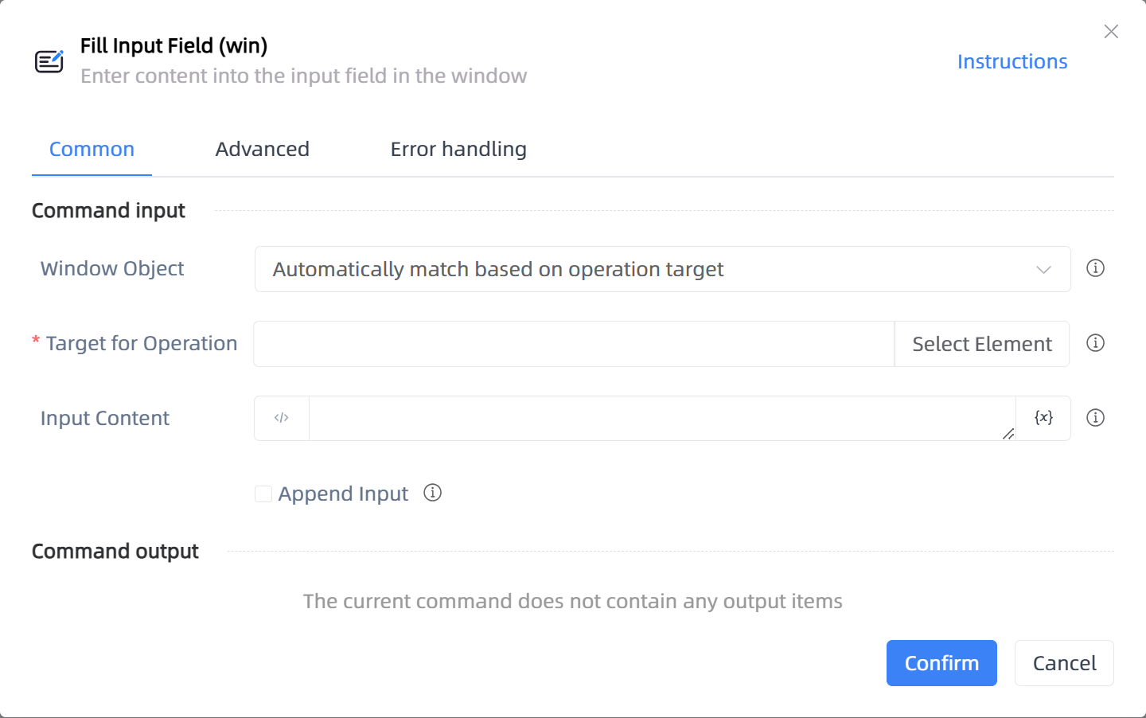1146x718 pixels.
Task: Open the Window Object dropdown
Action: click(x=662, y=269)
